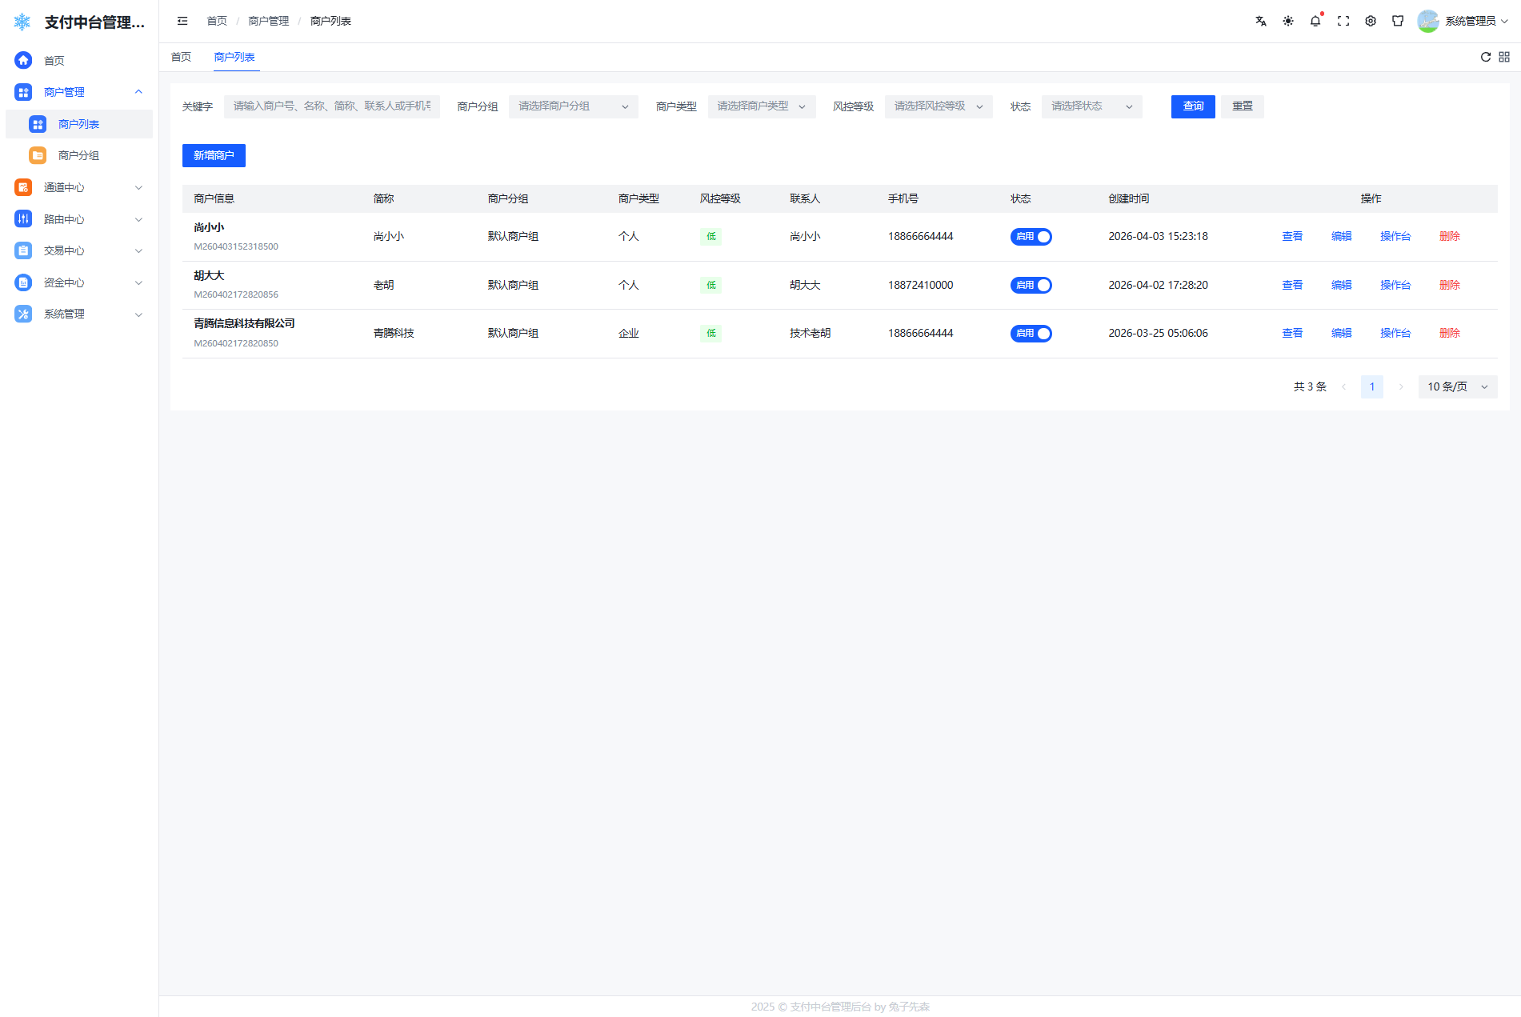Click the language translation icon
Viewport: 1521px width, 1017px height.
pyautogui.click(x=1261, y=22)
